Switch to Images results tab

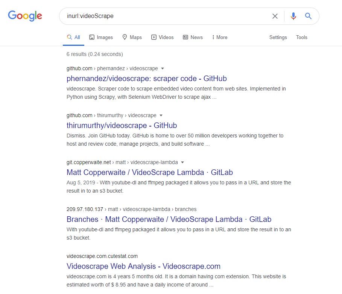click(x=101, y=38)
